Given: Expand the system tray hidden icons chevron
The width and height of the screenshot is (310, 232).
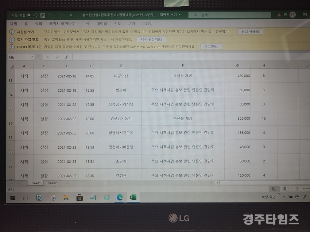Looking at the screenshot, I should click(284, 197).
